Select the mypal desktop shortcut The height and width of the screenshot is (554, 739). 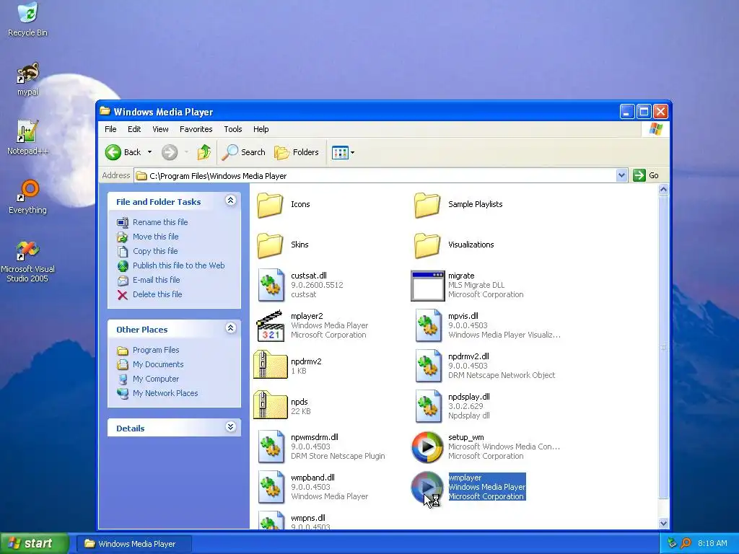click(28, 79)
